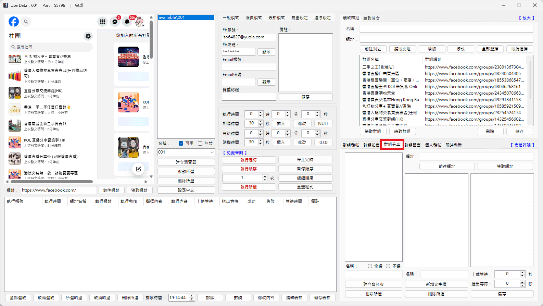Open KOL 直播分享資訊群 HK group icon
543x306 pixels.
[x=15, y=142]
